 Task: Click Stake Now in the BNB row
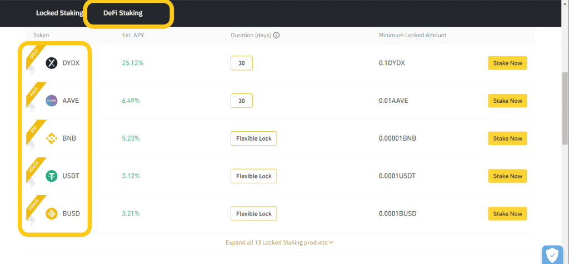(507, 138)
